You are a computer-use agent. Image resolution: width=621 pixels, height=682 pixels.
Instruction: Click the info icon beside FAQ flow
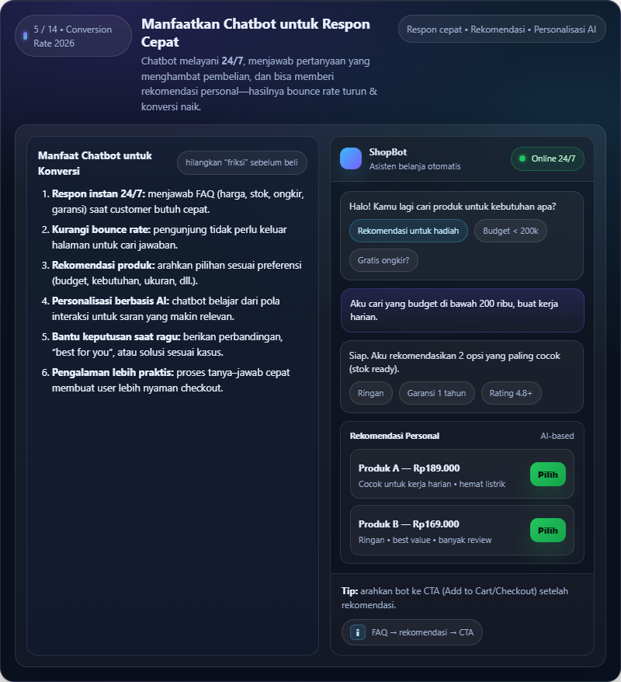(357, 632)
